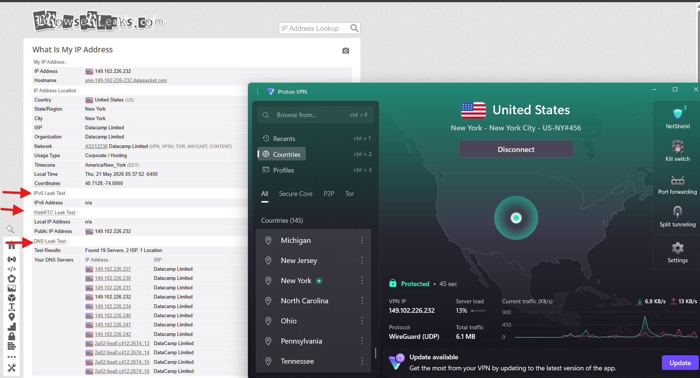Open DNS server 2a02:6ea0:c412:2674::13 link

[x=122, y=343]
